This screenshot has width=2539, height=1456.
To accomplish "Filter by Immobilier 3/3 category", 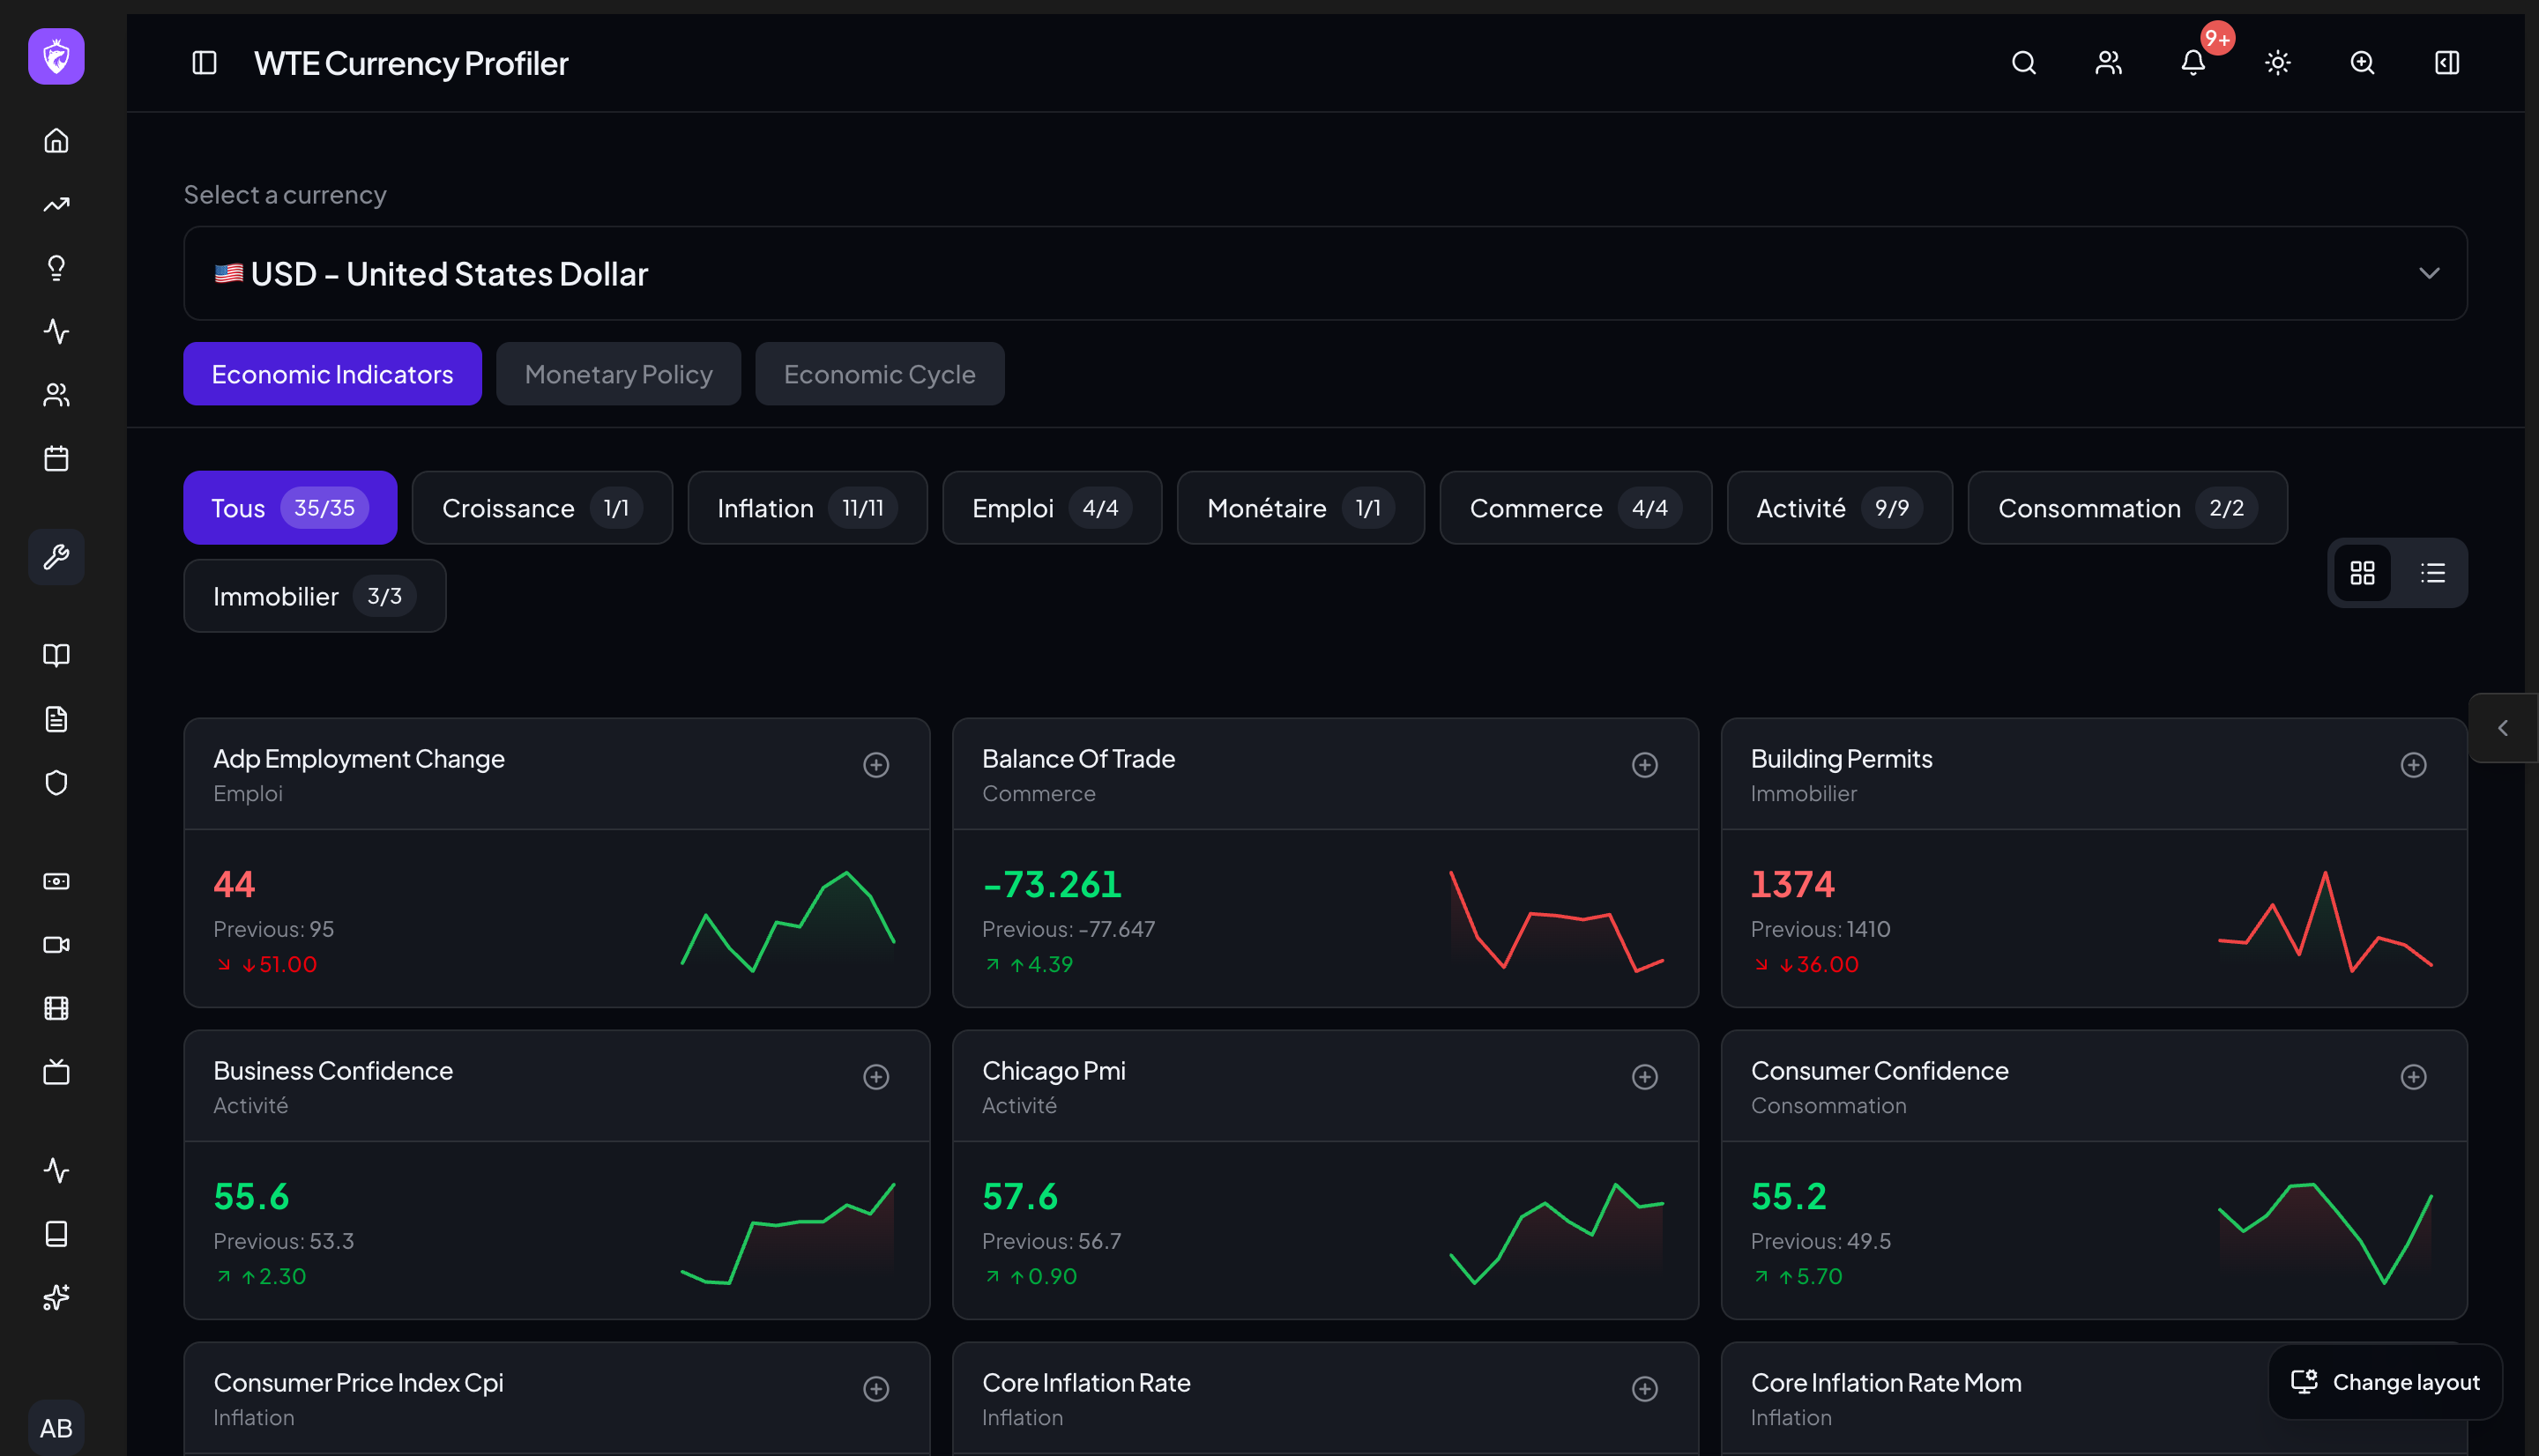I will pyautogui.click(x=314, y=596).
